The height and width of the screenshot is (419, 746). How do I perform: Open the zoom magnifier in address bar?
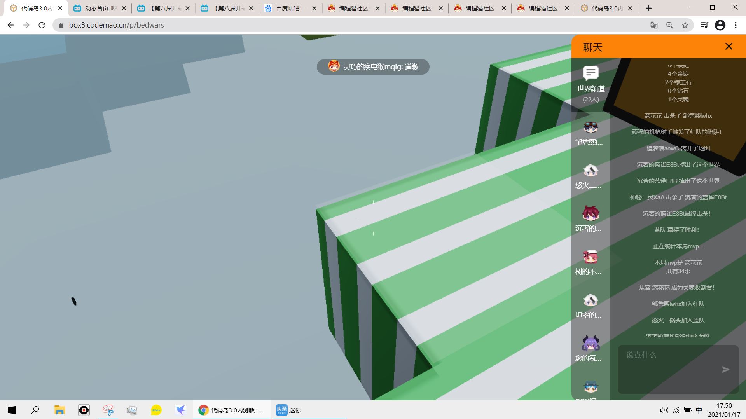(x=669, y=25)
